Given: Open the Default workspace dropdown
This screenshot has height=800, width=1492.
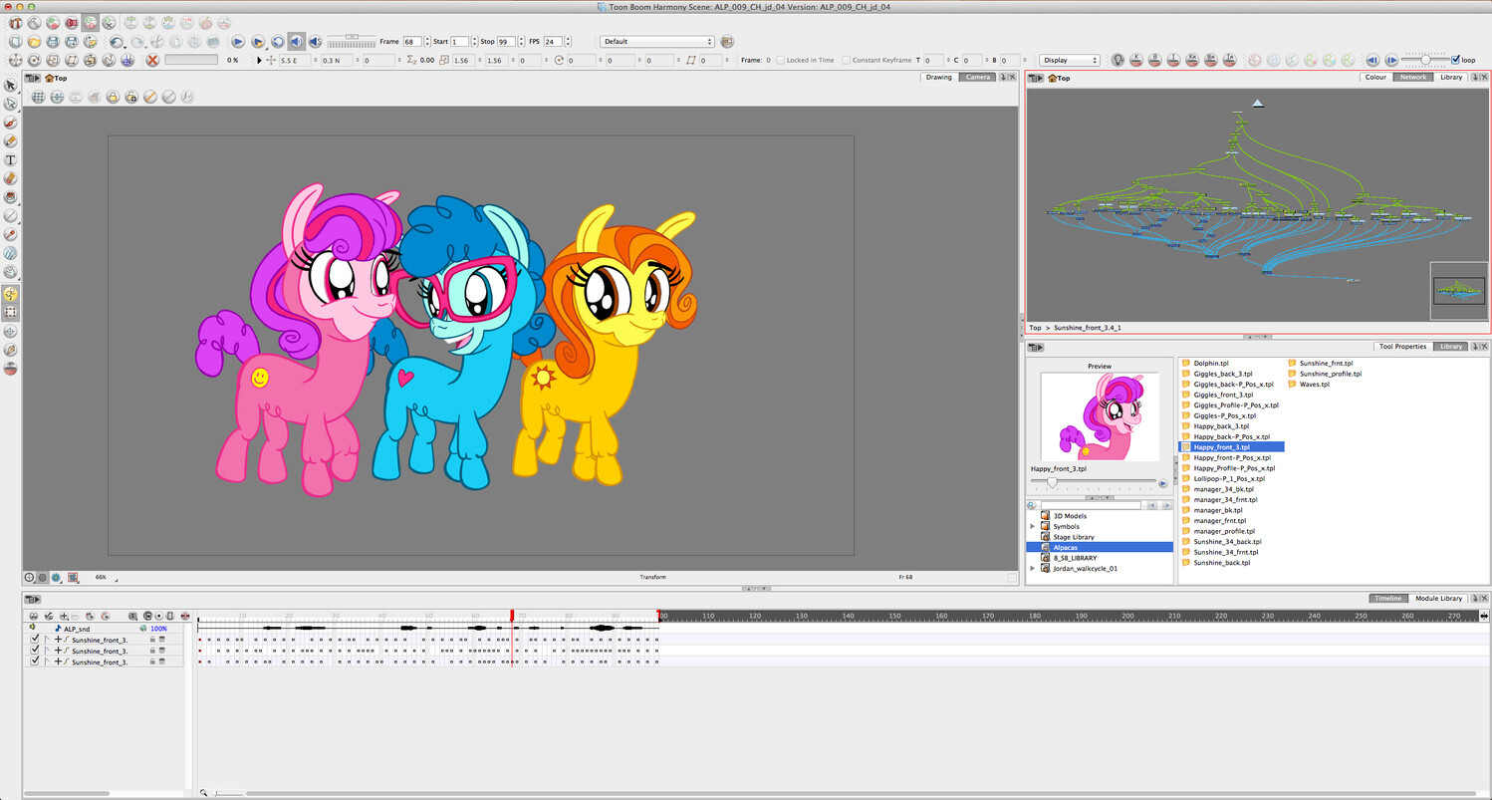Looking at the screenshot, I should (656, 42).
